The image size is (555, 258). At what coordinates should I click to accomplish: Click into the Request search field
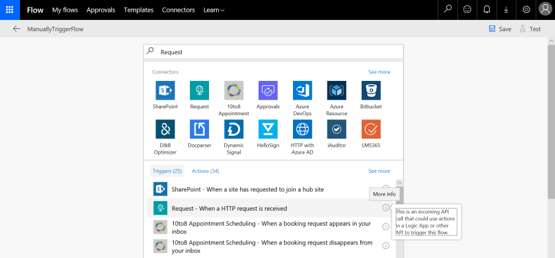[273, 52]
